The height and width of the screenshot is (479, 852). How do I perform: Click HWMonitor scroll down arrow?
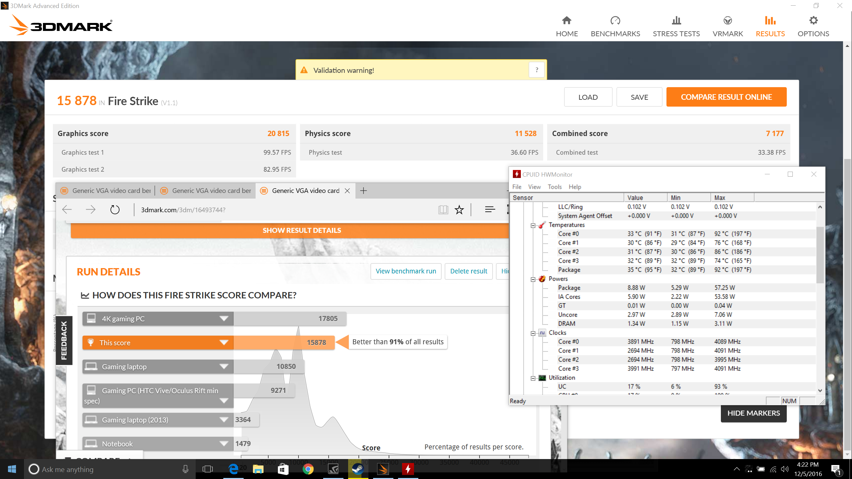coord(820,391)
